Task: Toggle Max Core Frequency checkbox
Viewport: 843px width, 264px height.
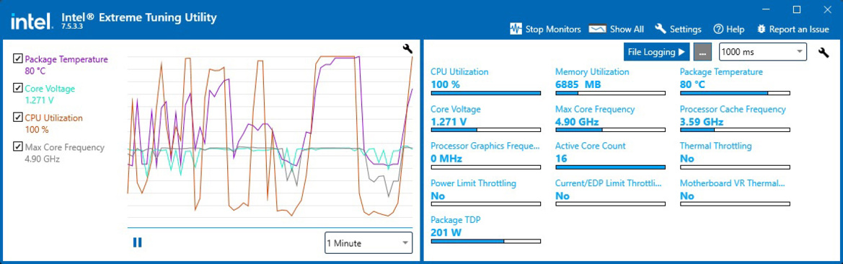Action: pos(18,146)
